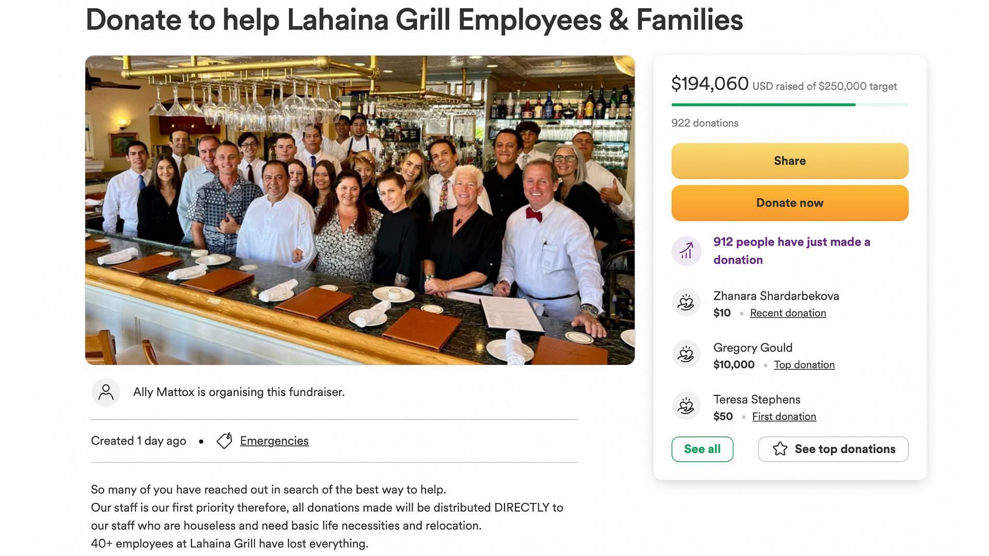
Task: Open the First donation link
Action: pos(784,416)
